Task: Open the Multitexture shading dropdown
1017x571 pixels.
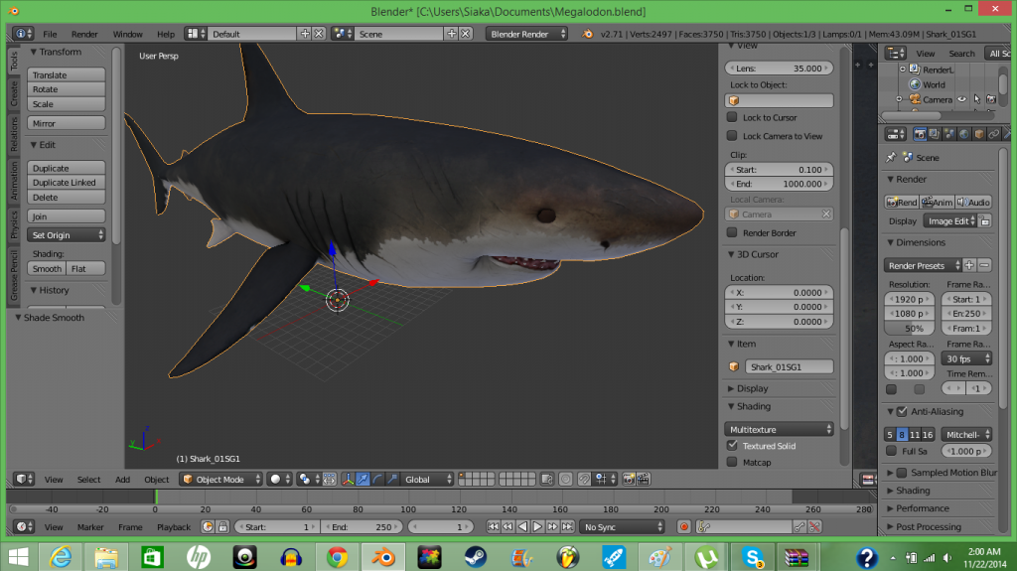Action: click(780, 429)
